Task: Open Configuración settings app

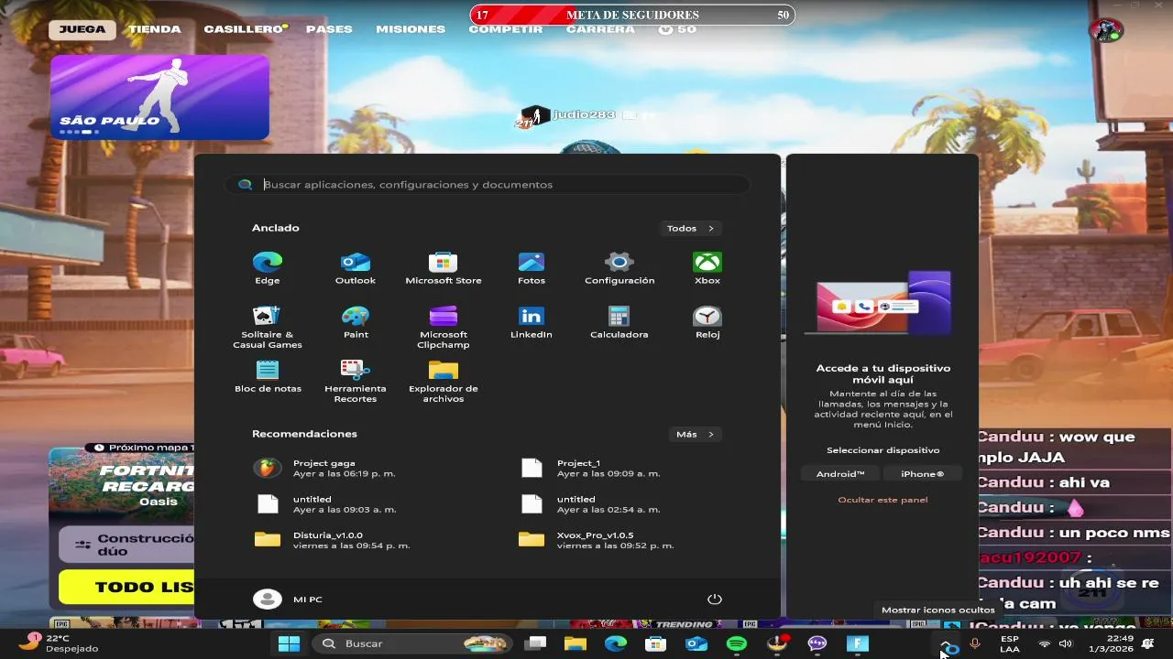Action: pos(619,268)
